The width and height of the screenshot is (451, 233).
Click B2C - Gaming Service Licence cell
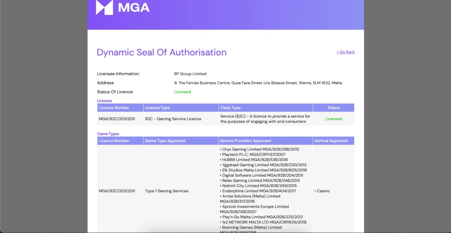pyautogui.click(x=173, y=119)
